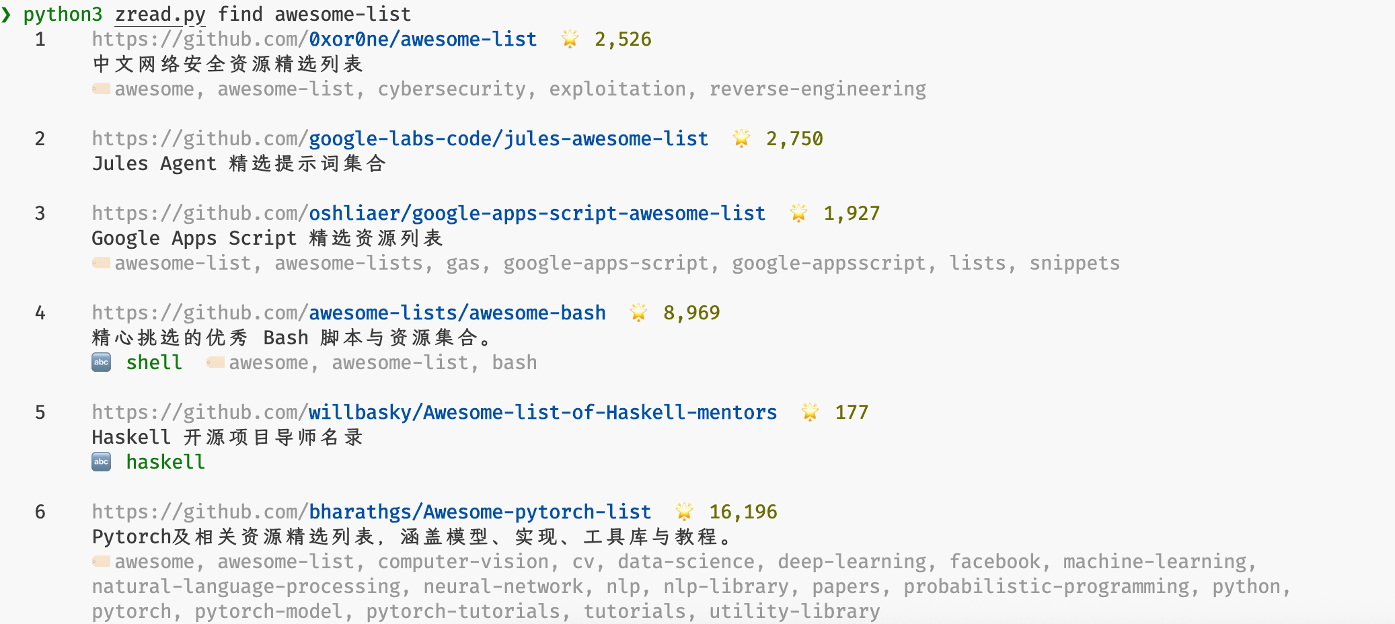
Task: Click the star icon beside jules-awesome-list
Action: click(741, 139)
